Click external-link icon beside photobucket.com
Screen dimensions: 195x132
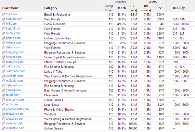[x=4, y=109]
